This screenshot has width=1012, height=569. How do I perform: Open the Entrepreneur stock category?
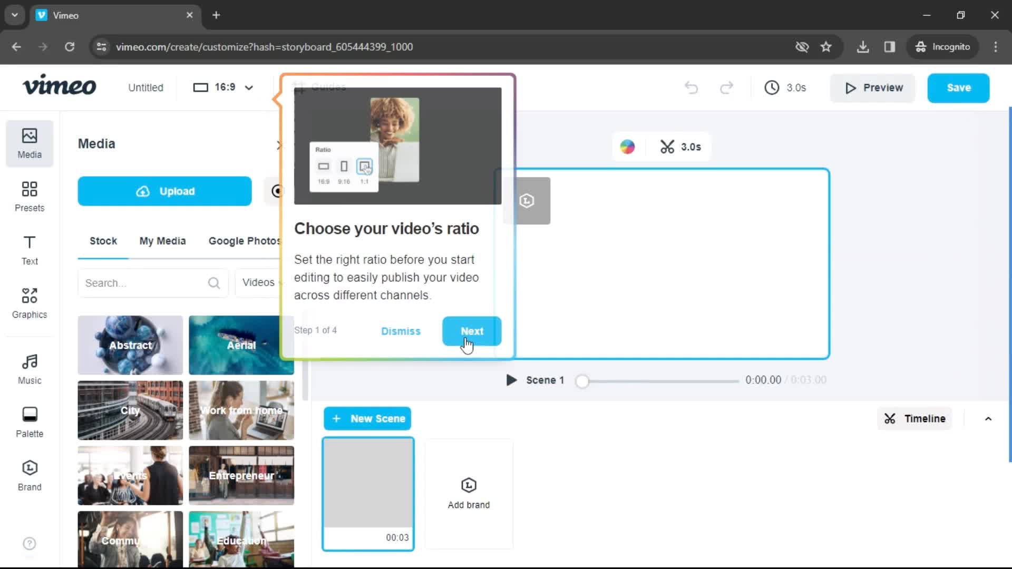(241, 475)
